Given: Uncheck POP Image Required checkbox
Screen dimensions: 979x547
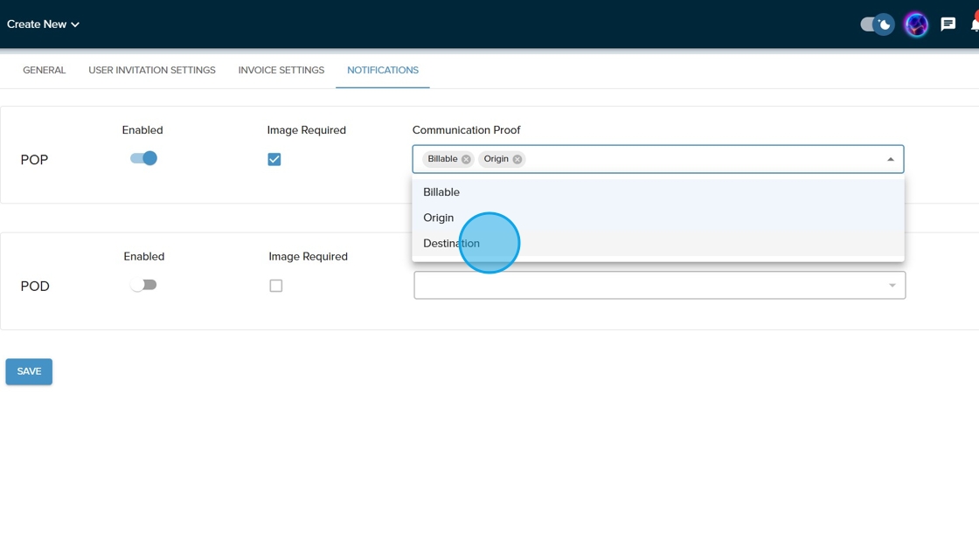Looking at the screenshot, I should 274,159.
